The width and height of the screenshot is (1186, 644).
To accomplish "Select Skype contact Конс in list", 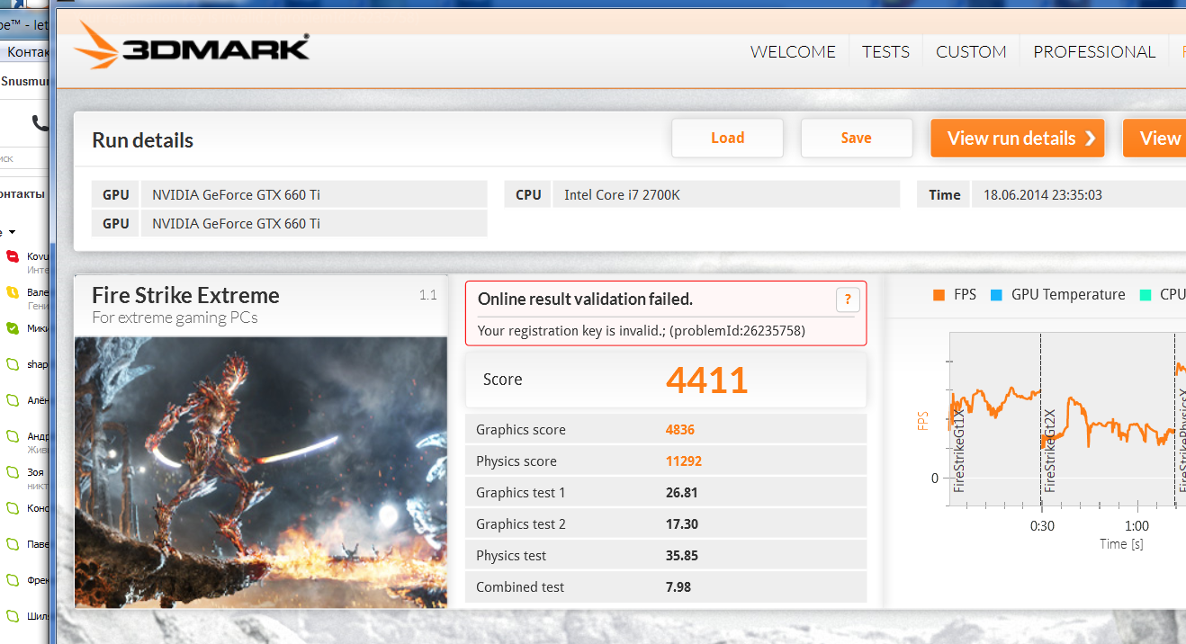I will click(x=27, y=508).
